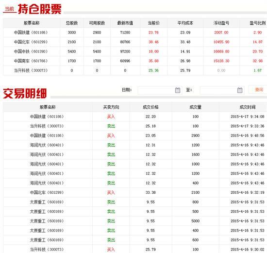Viewport: 267px width, 253px height.
Task: Click the 可用股数 column header
Action: (x=97, y=23)
